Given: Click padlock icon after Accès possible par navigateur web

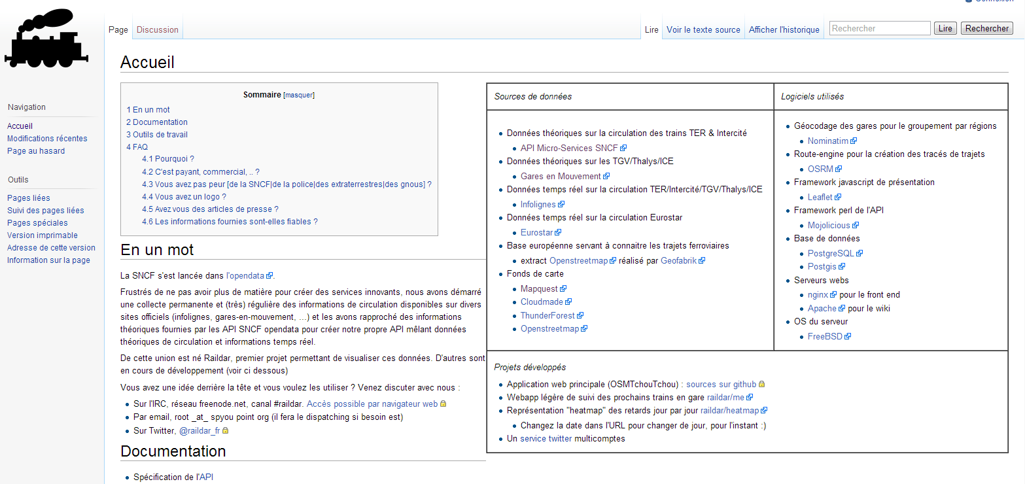Looking at the screenshot, I should (x=443, y=404).
